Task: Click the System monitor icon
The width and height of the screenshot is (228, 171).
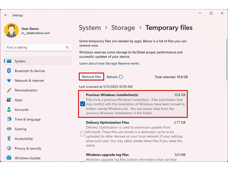Action: click(9, 61)
